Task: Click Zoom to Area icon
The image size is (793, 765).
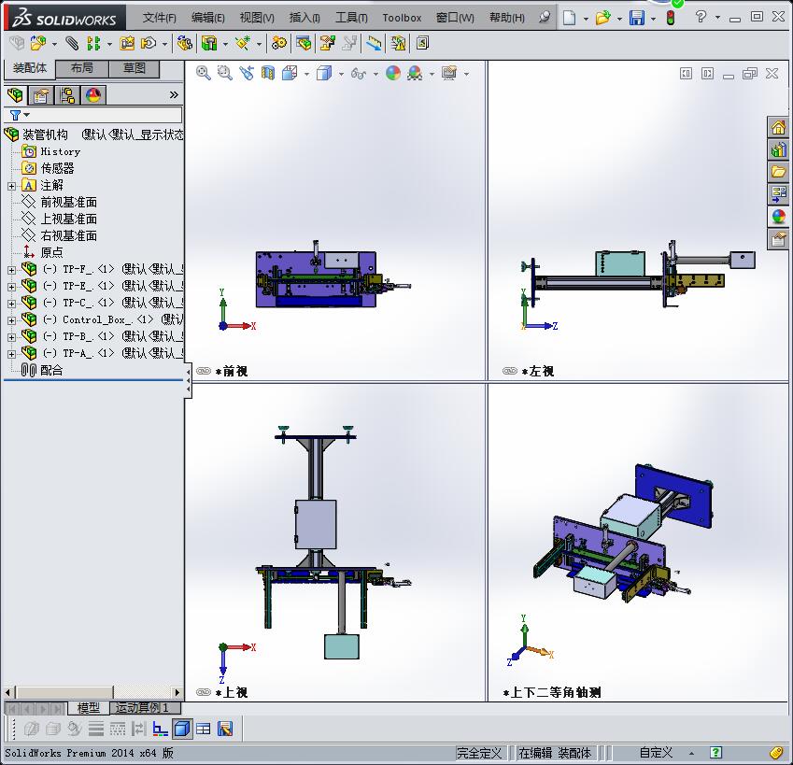Action: 224,73
